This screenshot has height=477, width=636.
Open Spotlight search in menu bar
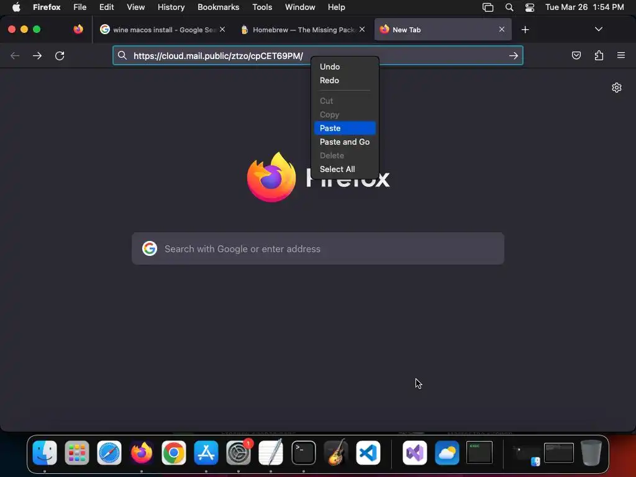[509, 7]
